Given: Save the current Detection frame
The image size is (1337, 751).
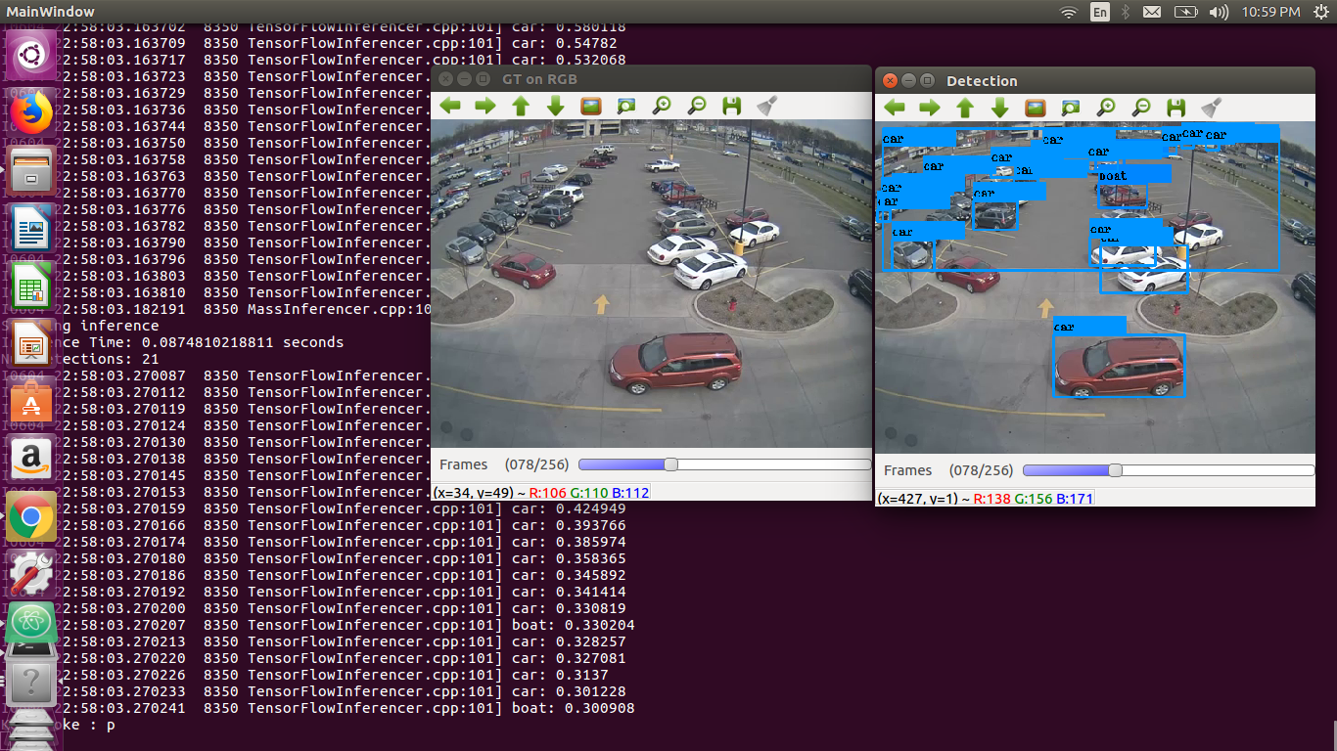Looking at the screenshot, I should tap(1176, 108).
